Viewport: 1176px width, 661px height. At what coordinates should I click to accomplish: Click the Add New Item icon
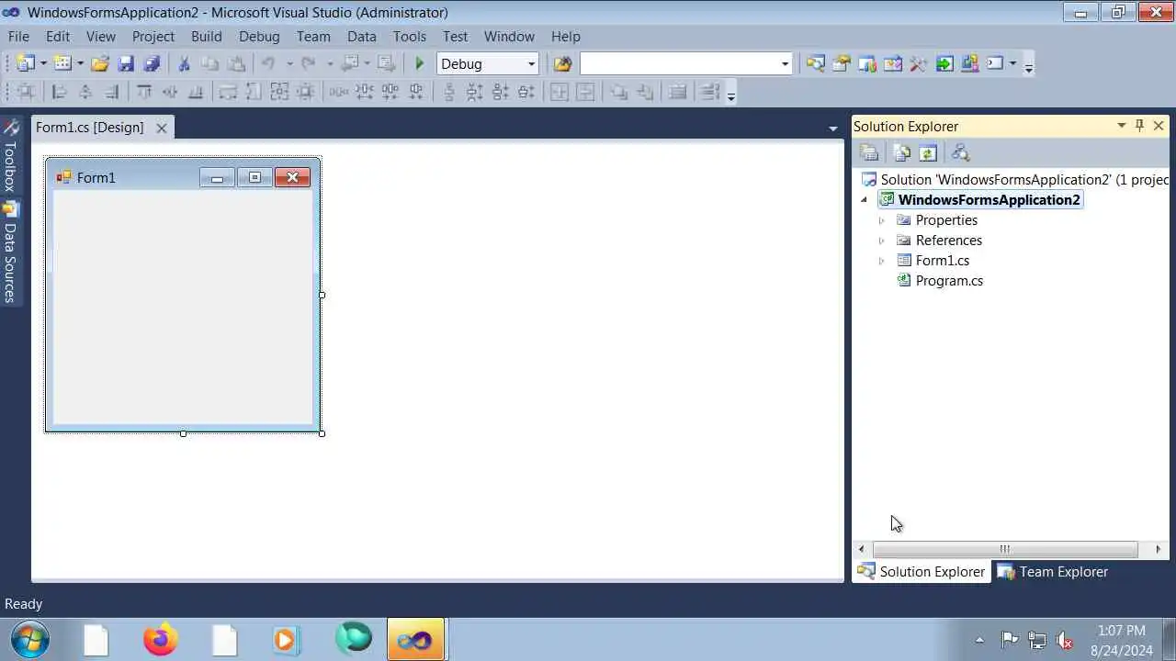[x=62, y=63]
